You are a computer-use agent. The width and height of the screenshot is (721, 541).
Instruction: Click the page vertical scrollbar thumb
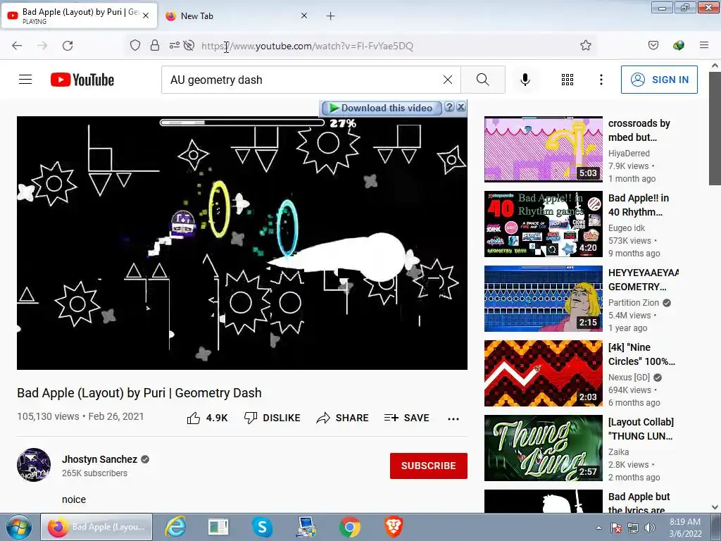point(715,129)
